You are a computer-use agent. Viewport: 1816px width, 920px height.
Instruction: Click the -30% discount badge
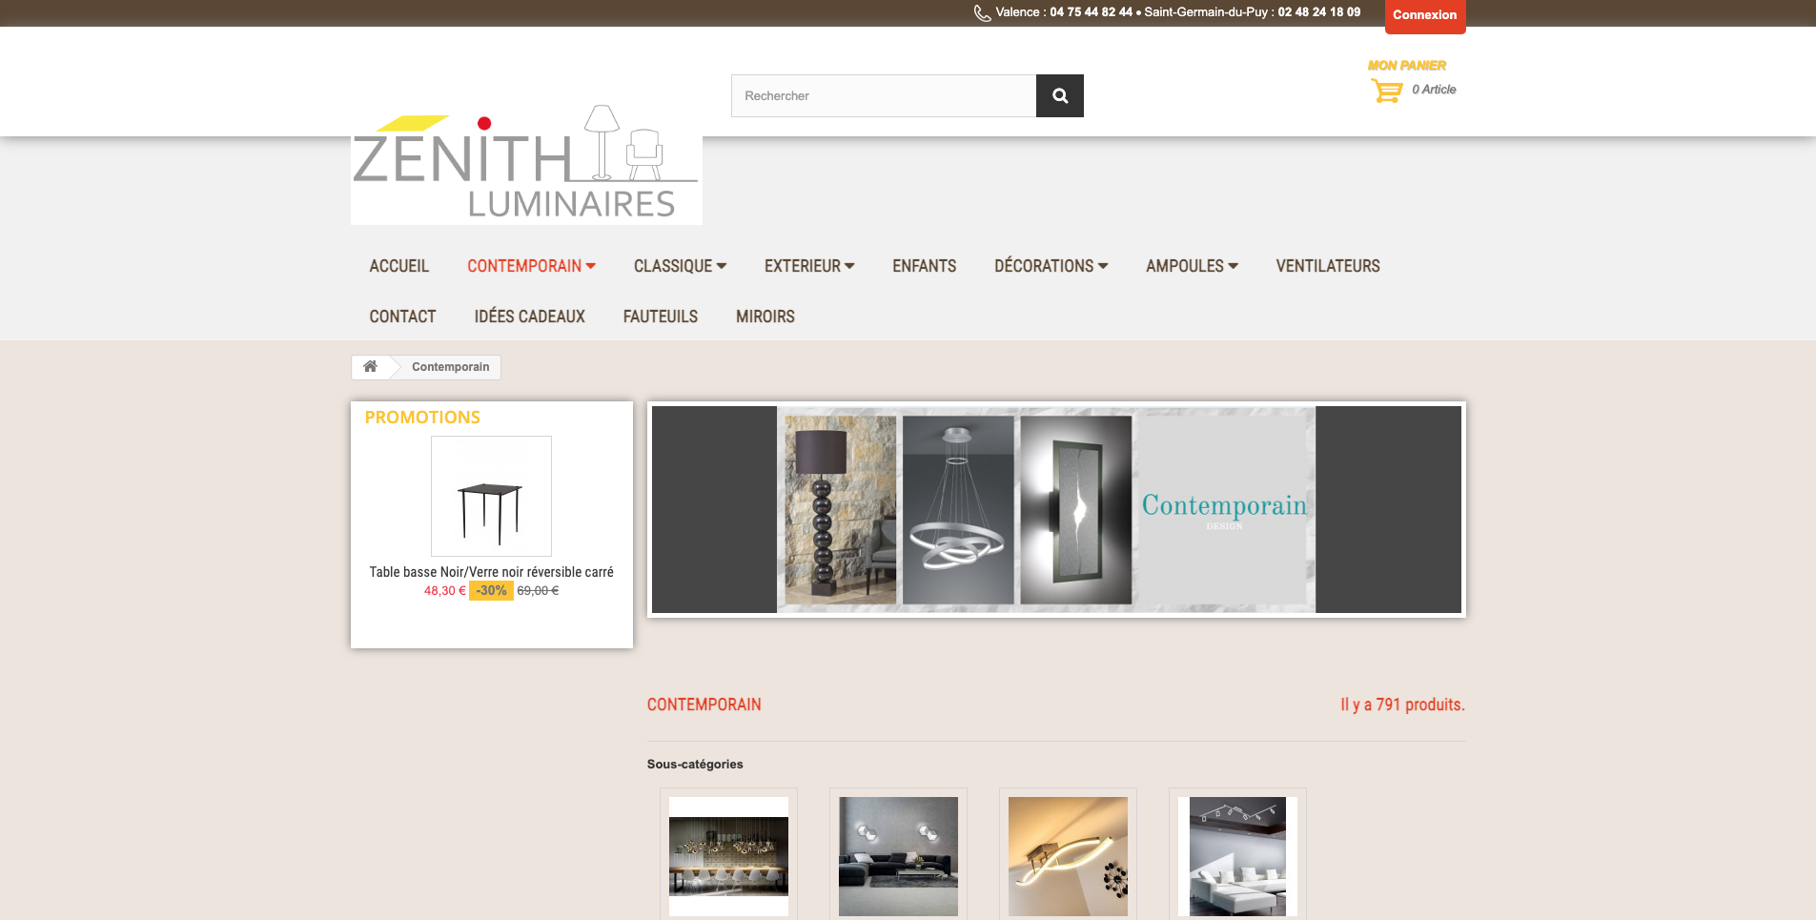click(491, 591)
